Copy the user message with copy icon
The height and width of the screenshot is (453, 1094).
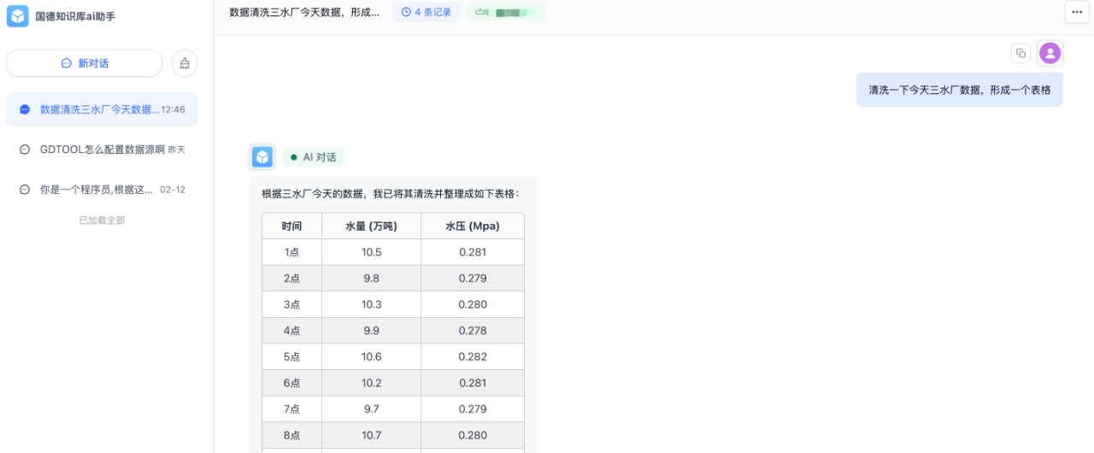tap(1020, 53)
